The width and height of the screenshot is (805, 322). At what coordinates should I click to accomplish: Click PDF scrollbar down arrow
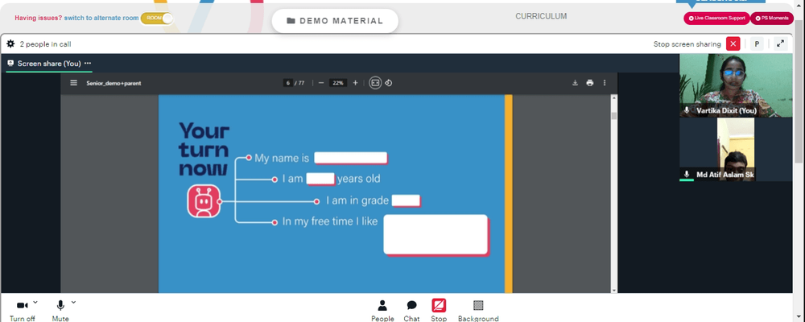point(614,290)
